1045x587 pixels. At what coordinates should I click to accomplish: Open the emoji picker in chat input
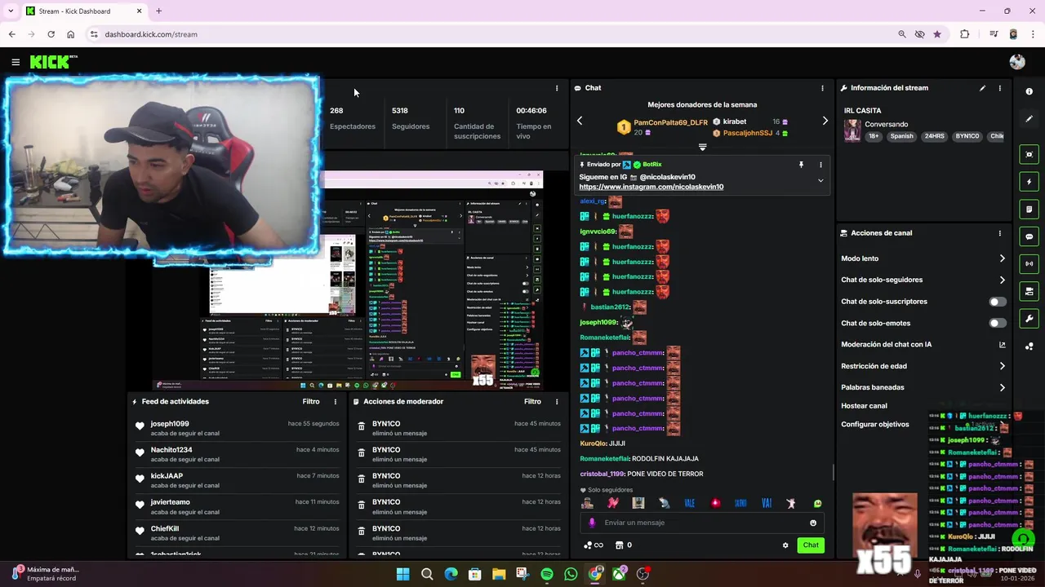[813, 523]
